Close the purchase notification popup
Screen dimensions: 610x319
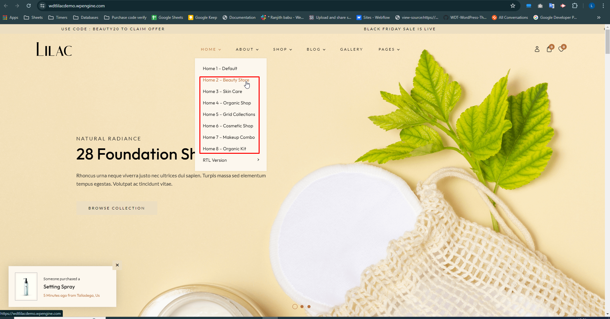click(117, 265)
